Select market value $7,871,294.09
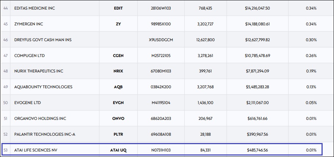Viewport: 334px width, 157px height. pos(257,71)
